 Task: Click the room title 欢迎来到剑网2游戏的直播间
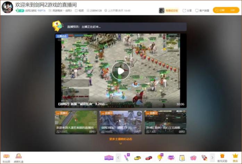coord(46,5)
